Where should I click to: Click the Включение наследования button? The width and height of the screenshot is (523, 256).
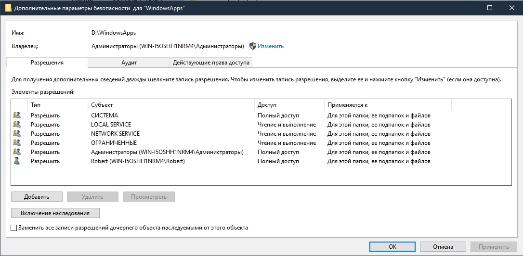coord(55,213)
